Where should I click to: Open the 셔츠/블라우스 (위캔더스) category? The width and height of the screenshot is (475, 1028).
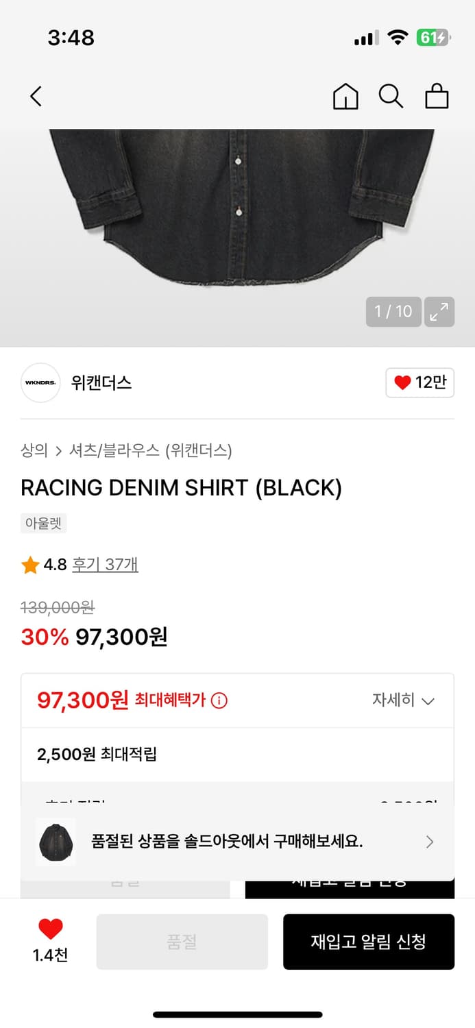coord(151,451)
